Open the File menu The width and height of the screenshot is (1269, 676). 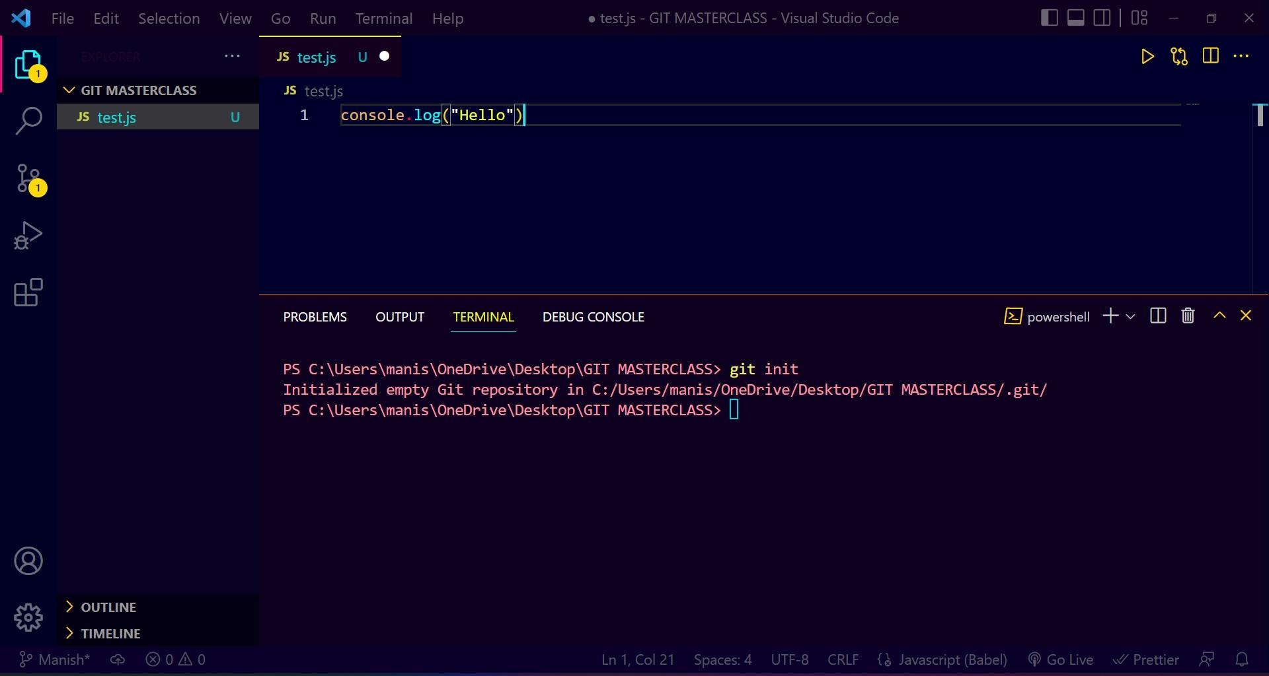(x=63, y=18)
